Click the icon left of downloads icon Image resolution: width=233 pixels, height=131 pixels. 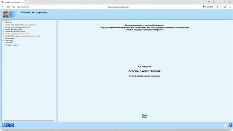(225, 7)
